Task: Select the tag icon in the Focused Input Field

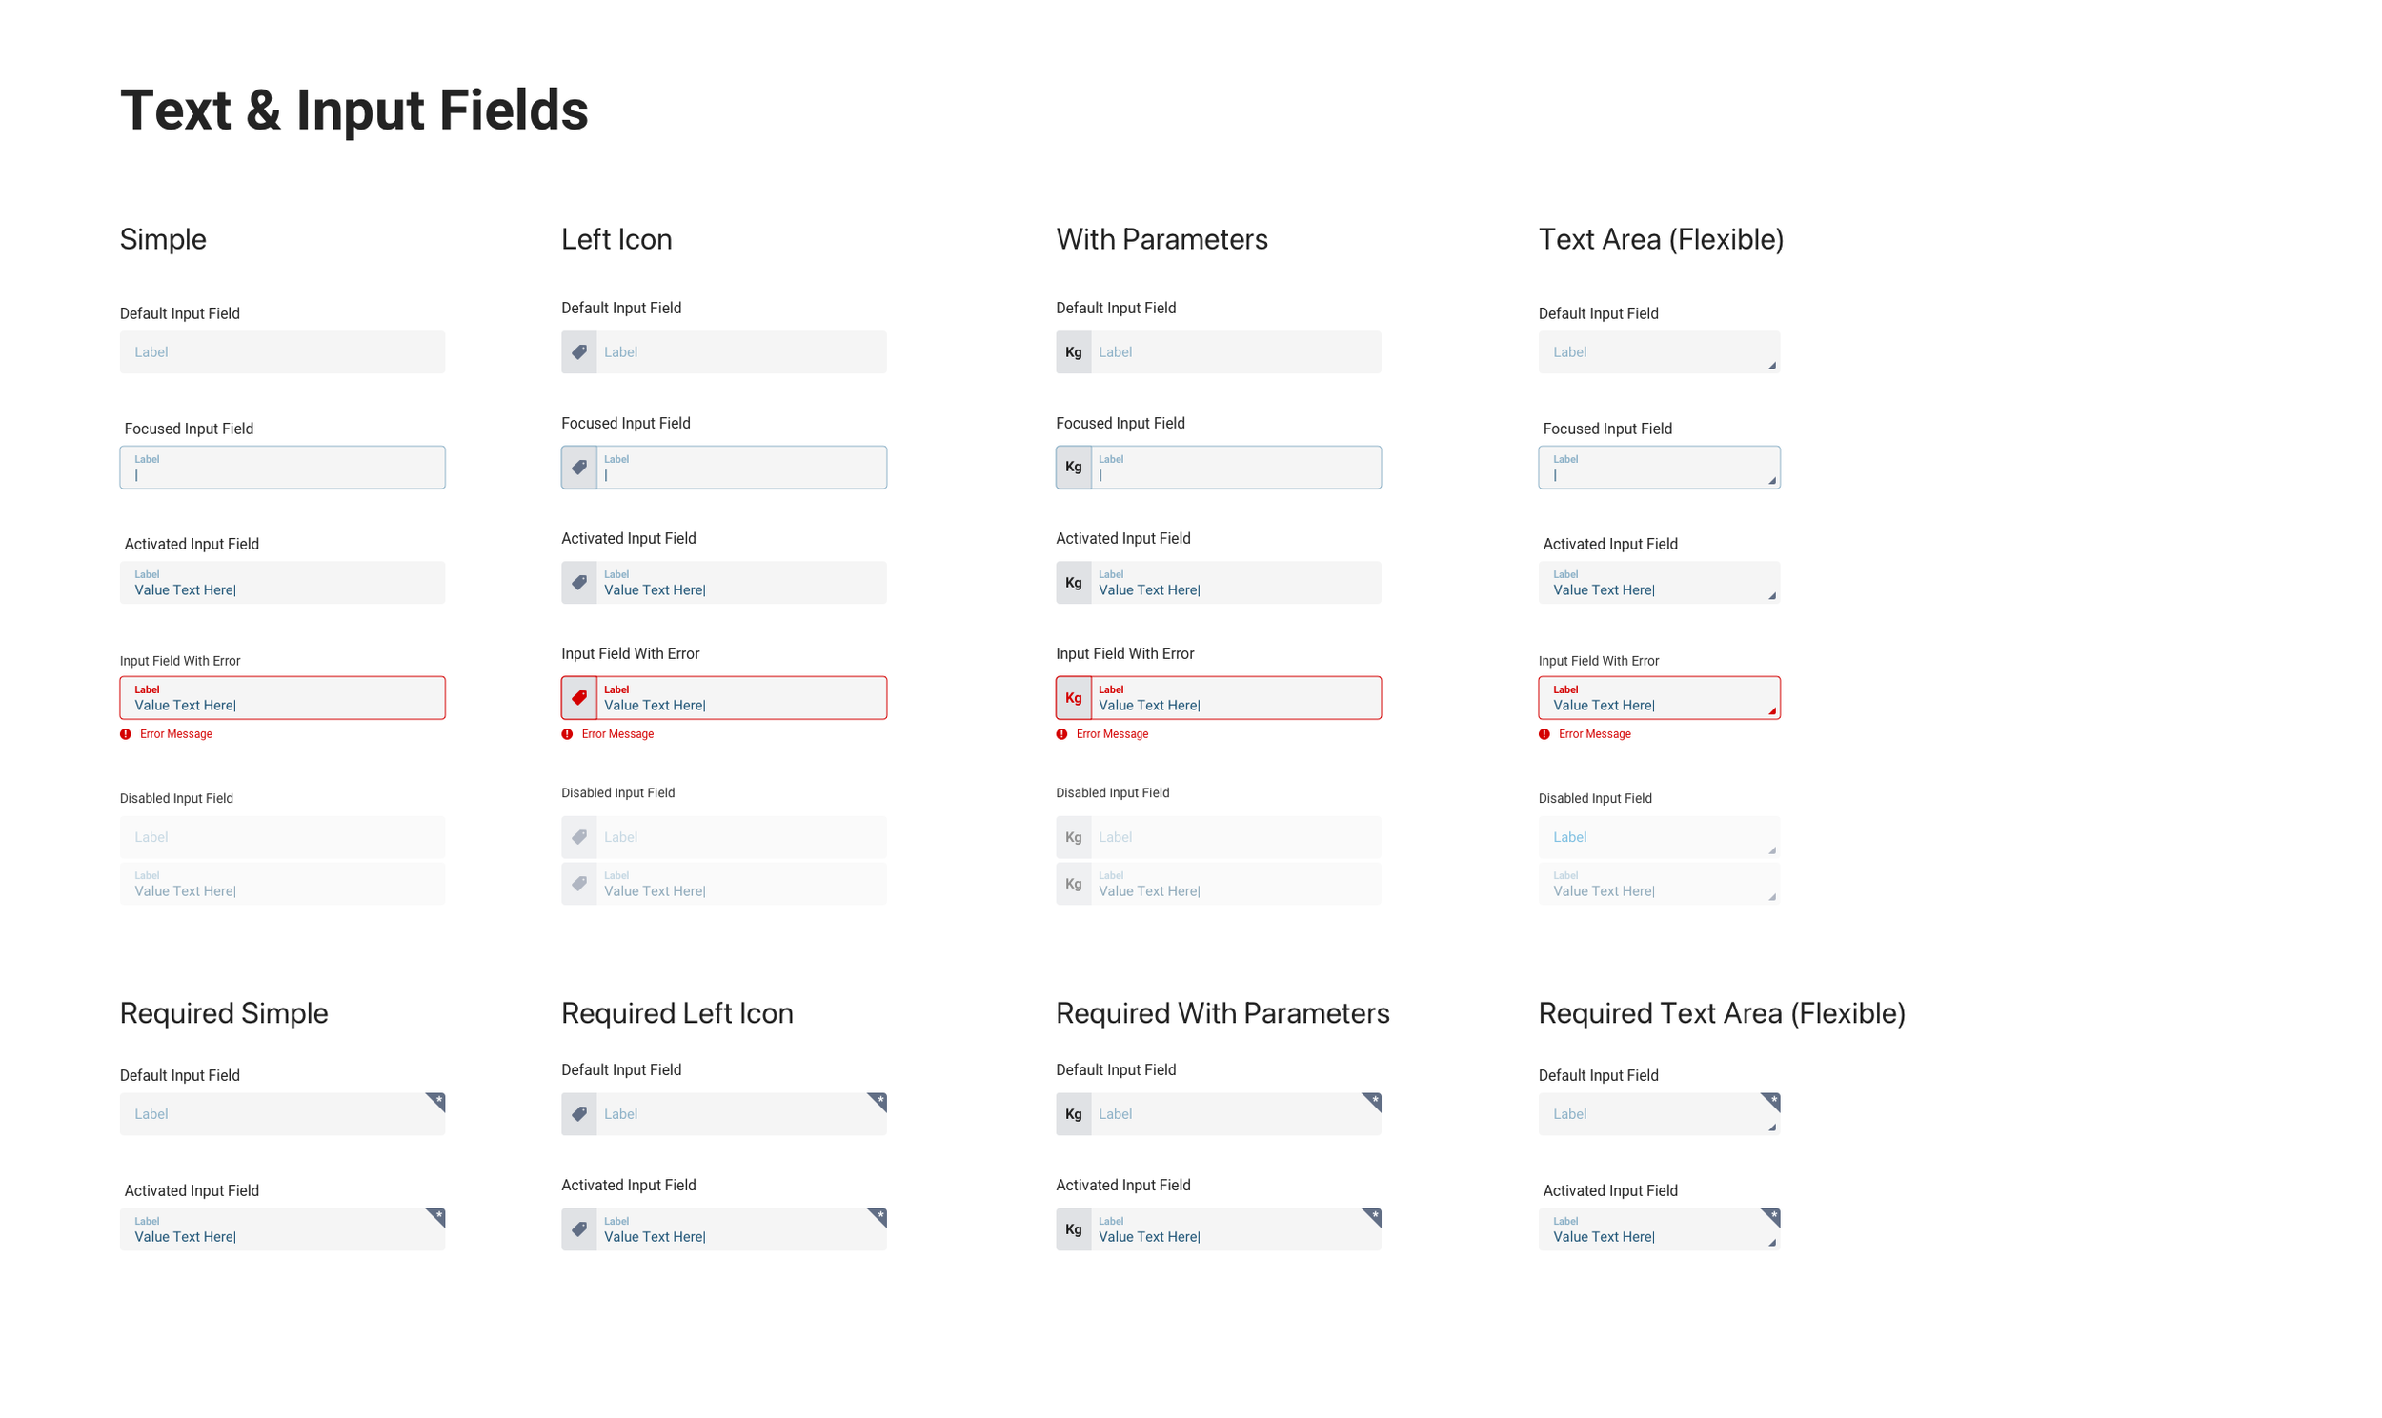Action: tap(578, 468)
